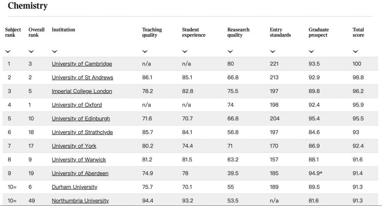Open the University of St Andrews link
Image resolution: width=382 pixels, height=206 pixels.
(82, 78)
